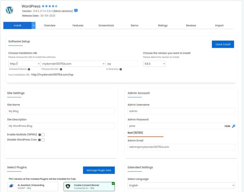Switch to the Ratings tab

click(x=163, y=26)
